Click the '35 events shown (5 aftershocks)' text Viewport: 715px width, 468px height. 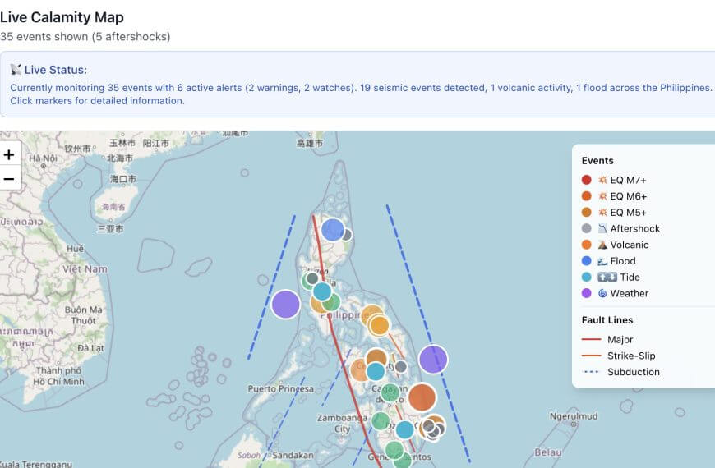coord(85,36)
